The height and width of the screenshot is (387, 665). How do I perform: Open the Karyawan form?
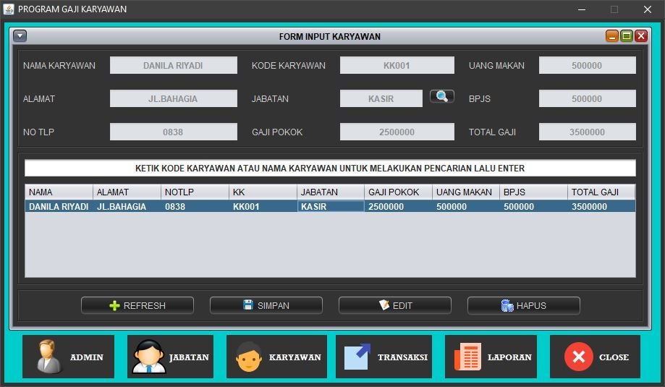(x=276, y=357)
